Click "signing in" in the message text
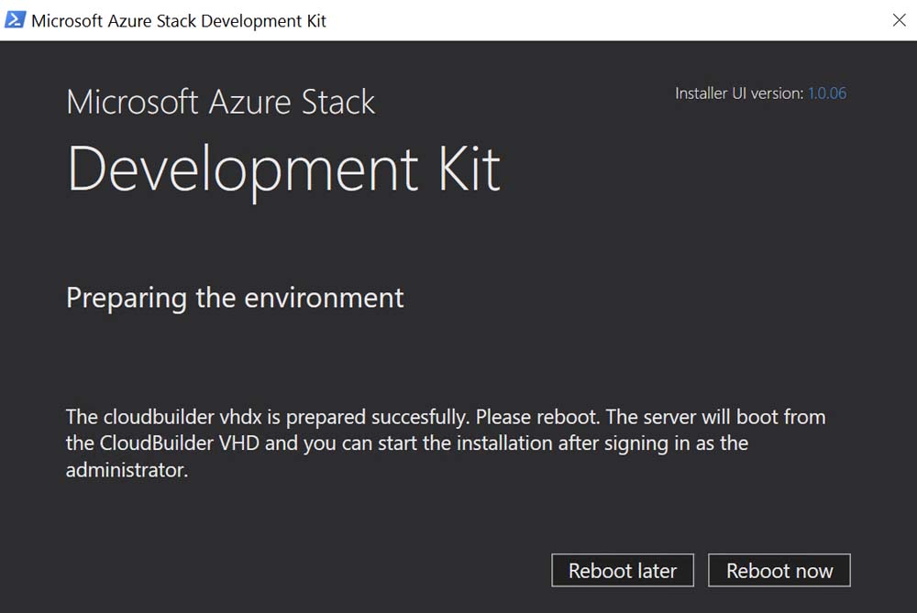917x613 pixels. tap(675, 444)
